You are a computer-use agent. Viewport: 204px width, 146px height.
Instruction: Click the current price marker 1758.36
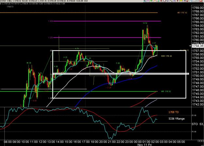coord(197,46)
